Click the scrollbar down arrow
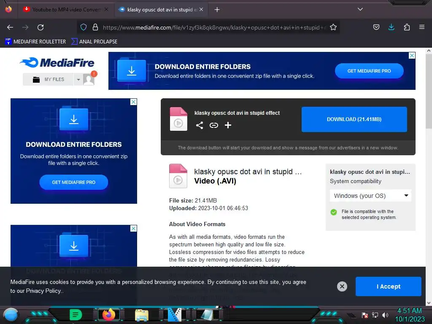The height and width of the screenshot is (324, 432). [x=429, y=303]
